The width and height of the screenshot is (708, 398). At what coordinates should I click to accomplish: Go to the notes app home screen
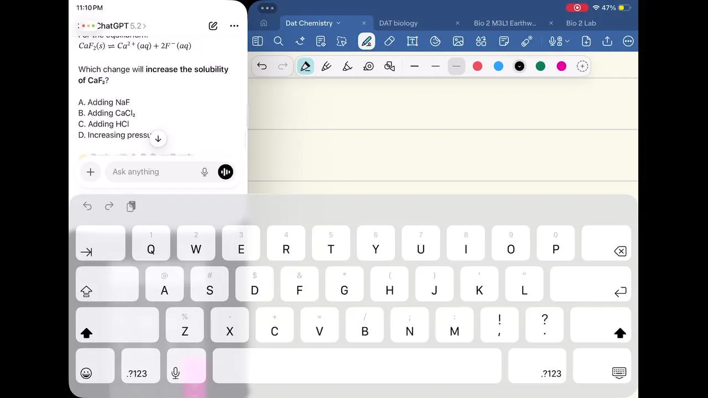click(x=264, y=23)
